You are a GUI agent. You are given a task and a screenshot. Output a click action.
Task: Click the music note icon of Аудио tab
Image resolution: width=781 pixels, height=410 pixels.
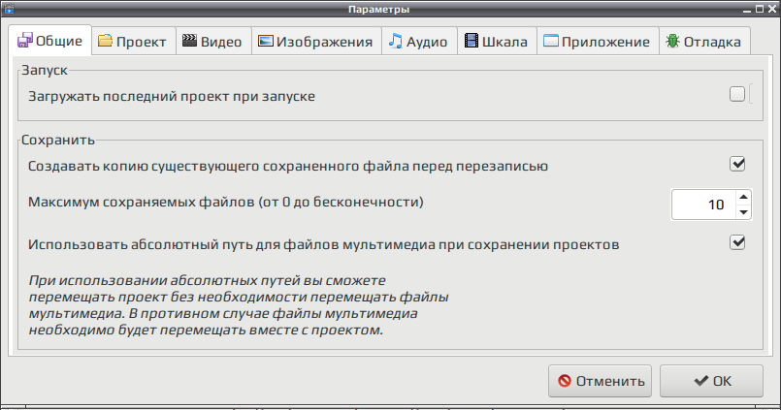396,41
